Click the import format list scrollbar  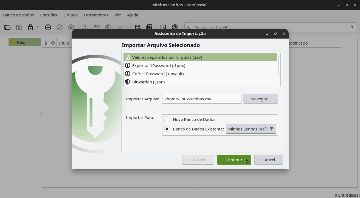click(x=279, y=65)
